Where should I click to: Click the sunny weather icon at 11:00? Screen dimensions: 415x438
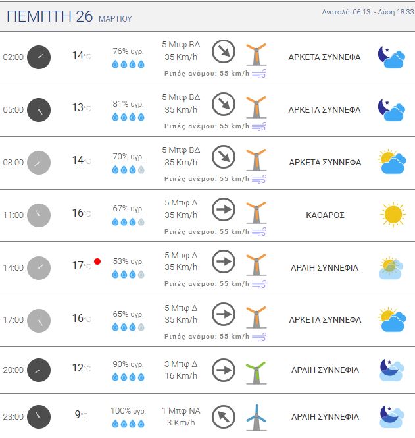click(393, 214)
